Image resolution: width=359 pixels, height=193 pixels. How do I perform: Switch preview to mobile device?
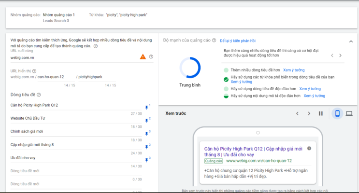tap(337, 113)
